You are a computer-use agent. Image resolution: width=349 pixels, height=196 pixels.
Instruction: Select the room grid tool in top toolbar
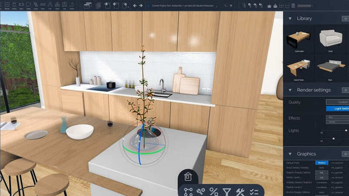point(7,5)
